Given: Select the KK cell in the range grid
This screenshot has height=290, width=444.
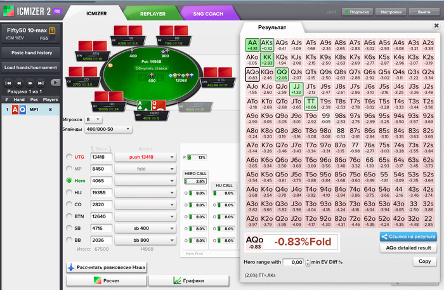Looking at the screenshot, I should tap(267, 60).
